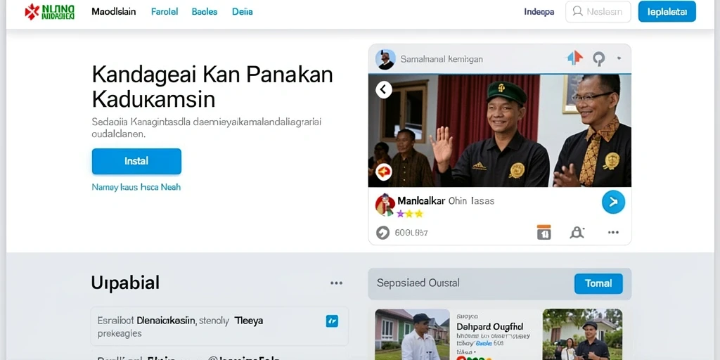Go to previous photo with left chevron
Screen dimensions: 720x360
(x=383, y=89)
